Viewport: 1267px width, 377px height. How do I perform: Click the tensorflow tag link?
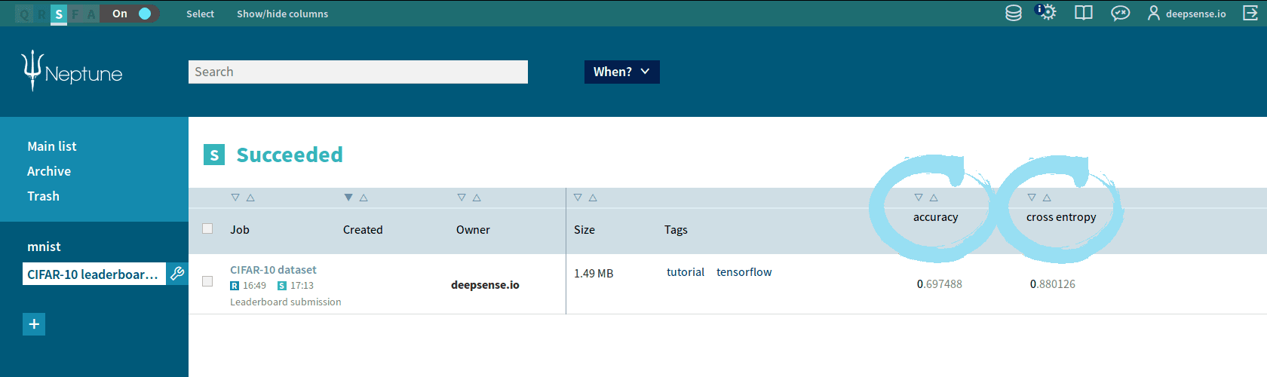pyautogui.click(x=744, y=272)
